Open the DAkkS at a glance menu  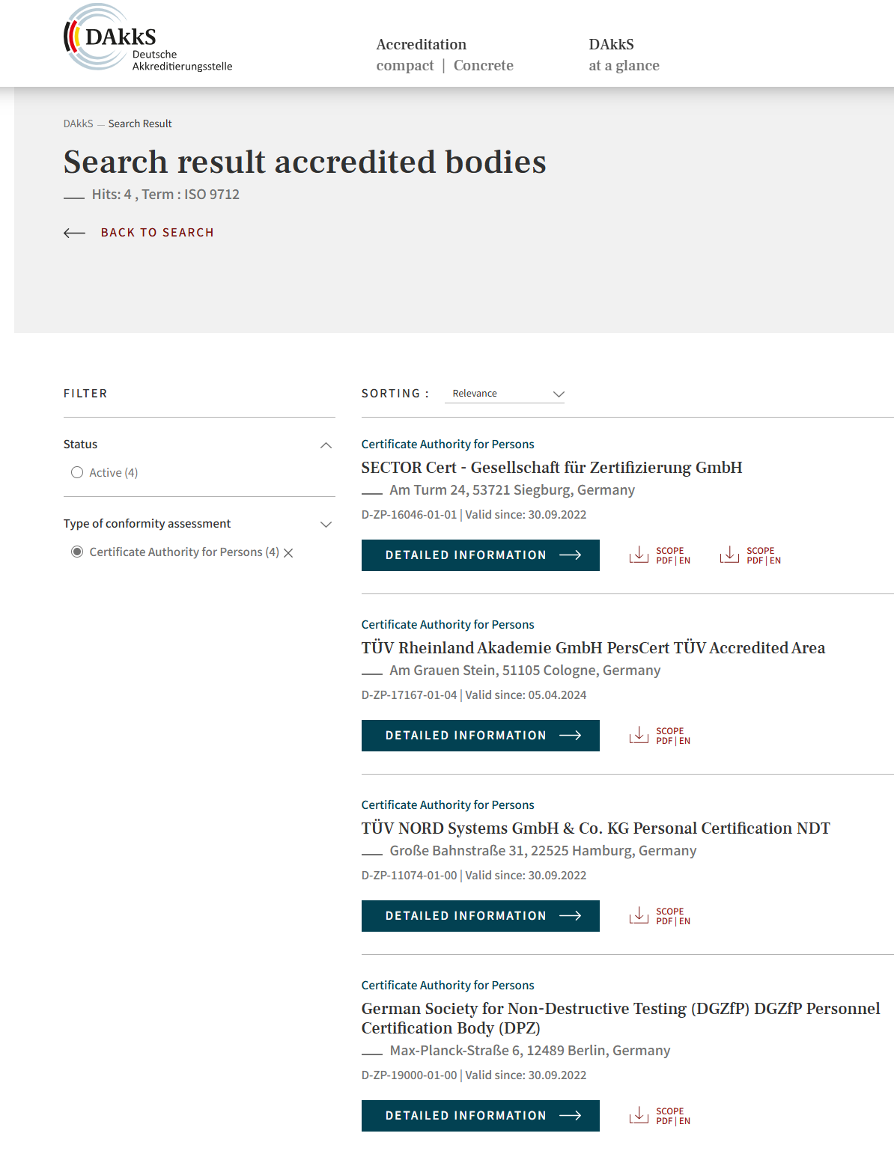624,55
